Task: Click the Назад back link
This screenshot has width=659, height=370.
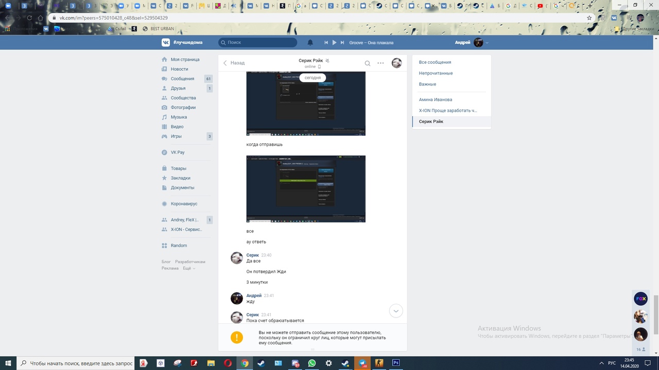Action: click(x=234, y=63)
